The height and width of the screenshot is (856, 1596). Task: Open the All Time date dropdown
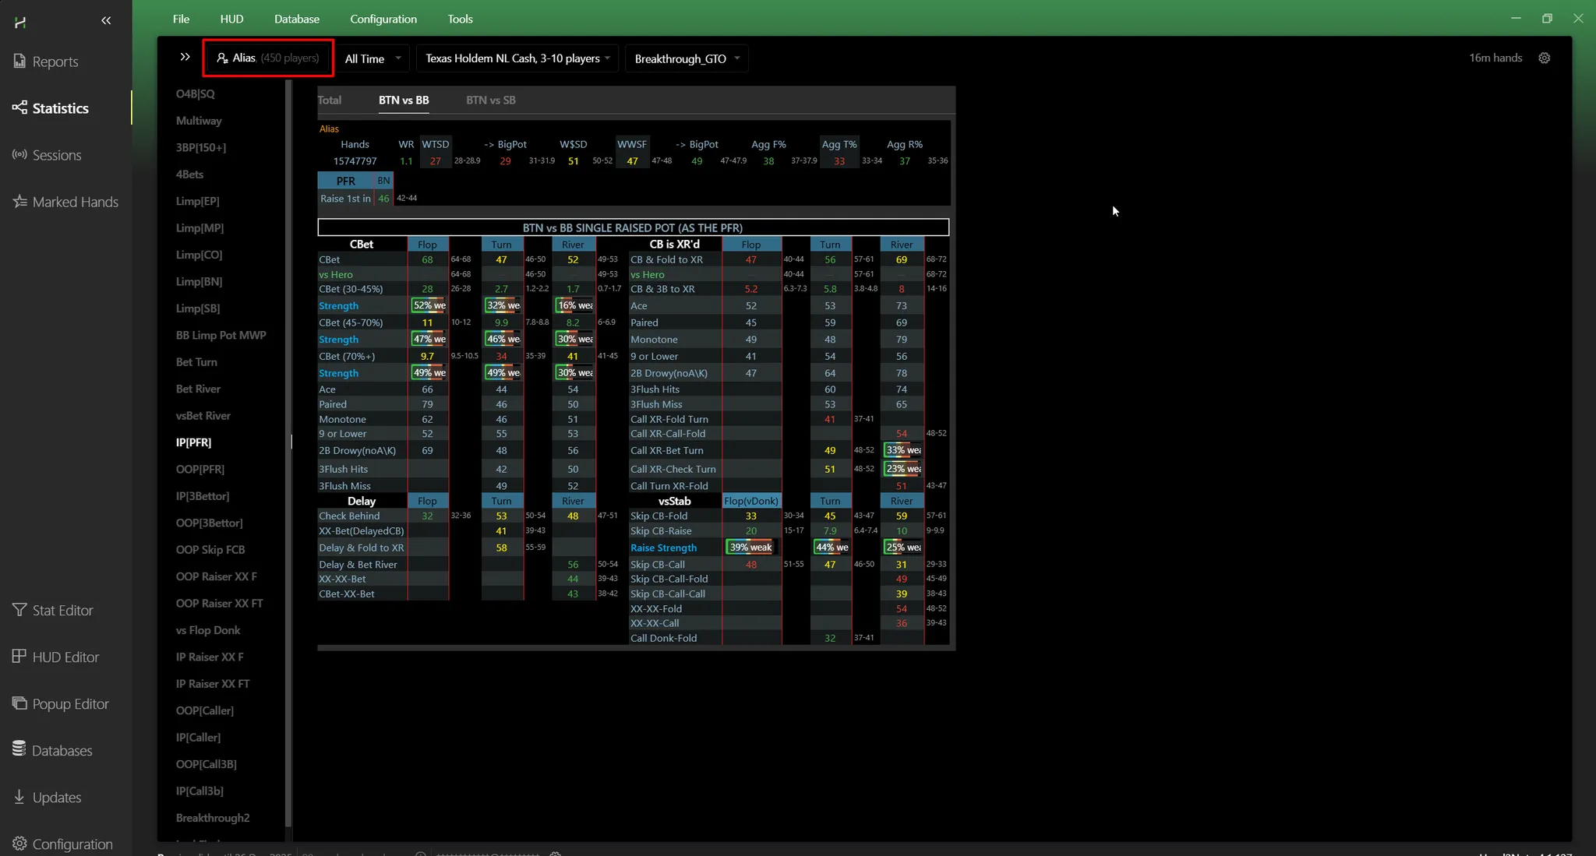point(373,58)
